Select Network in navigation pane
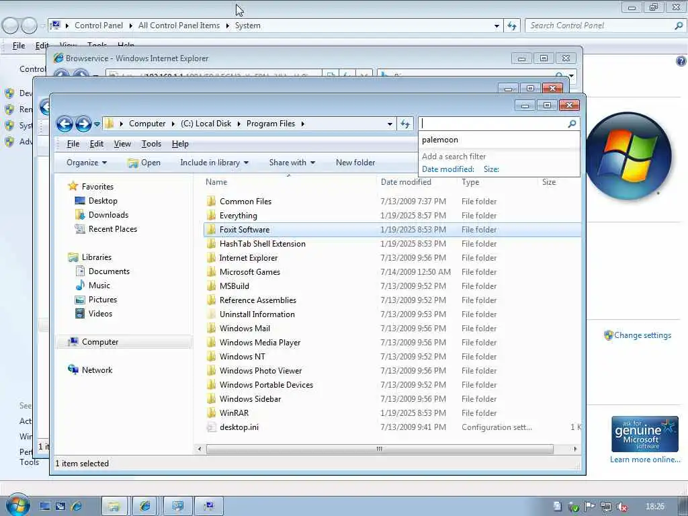Screen dimensions: 688x516 97,370
